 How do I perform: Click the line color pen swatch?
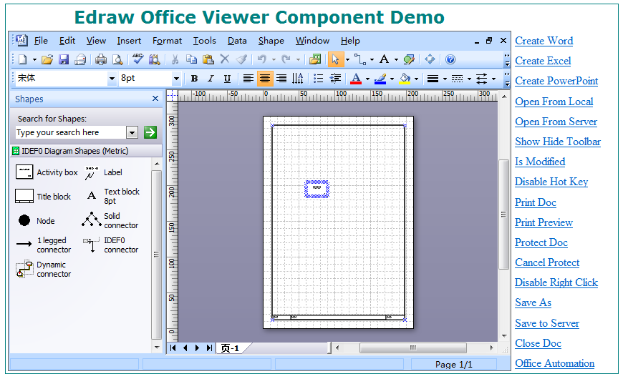point(380,79)
